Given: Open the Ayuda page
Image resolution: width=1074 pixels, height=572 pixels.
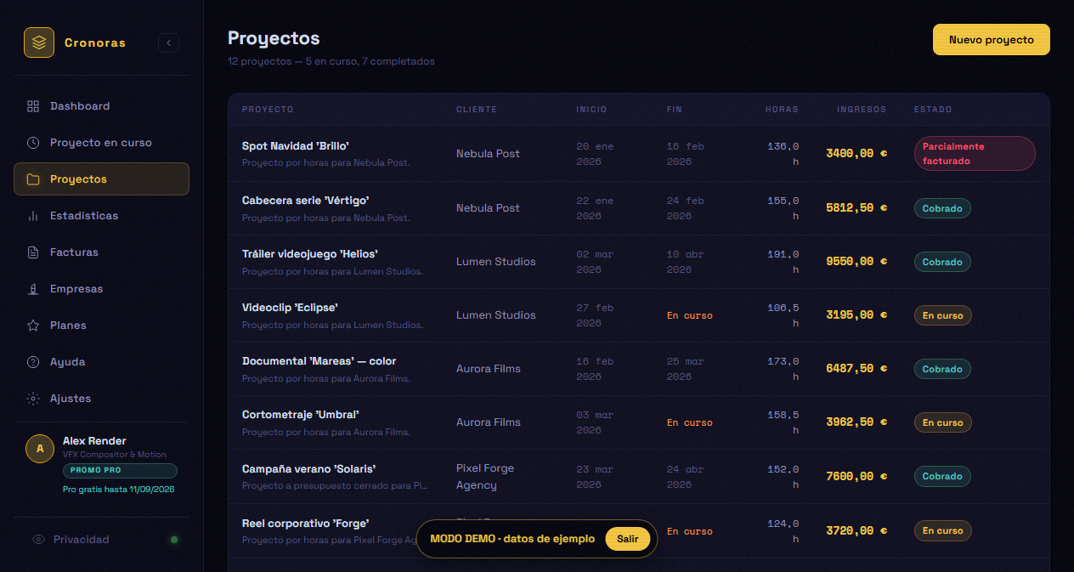Looking at the screenshot, I should pyautogui.click(x=101, y=362).
